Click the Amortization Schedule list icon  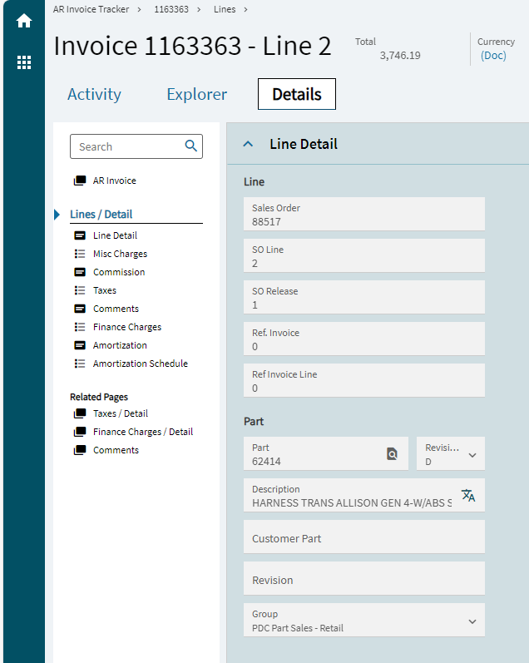(80, 364)
